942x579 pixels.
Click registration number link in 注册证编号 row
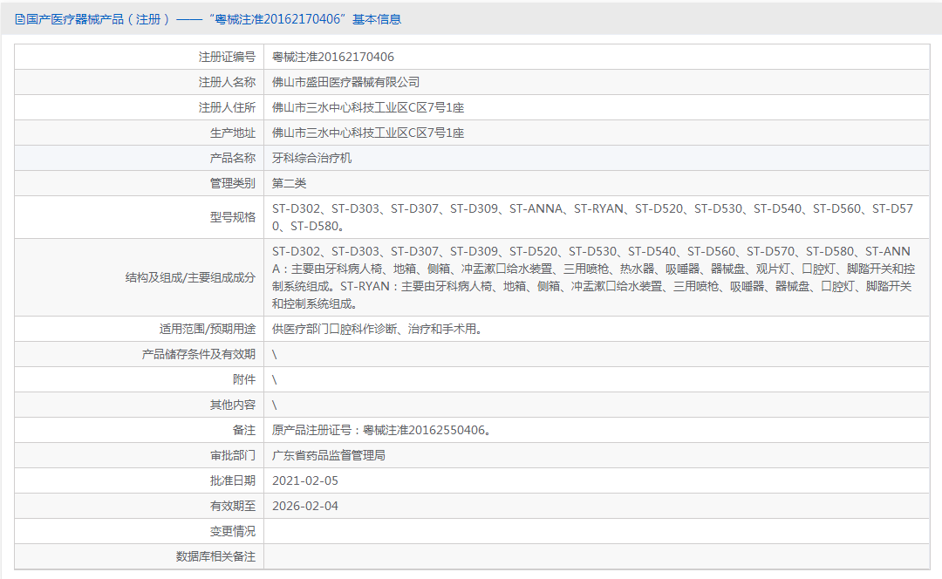pos(331,56)
